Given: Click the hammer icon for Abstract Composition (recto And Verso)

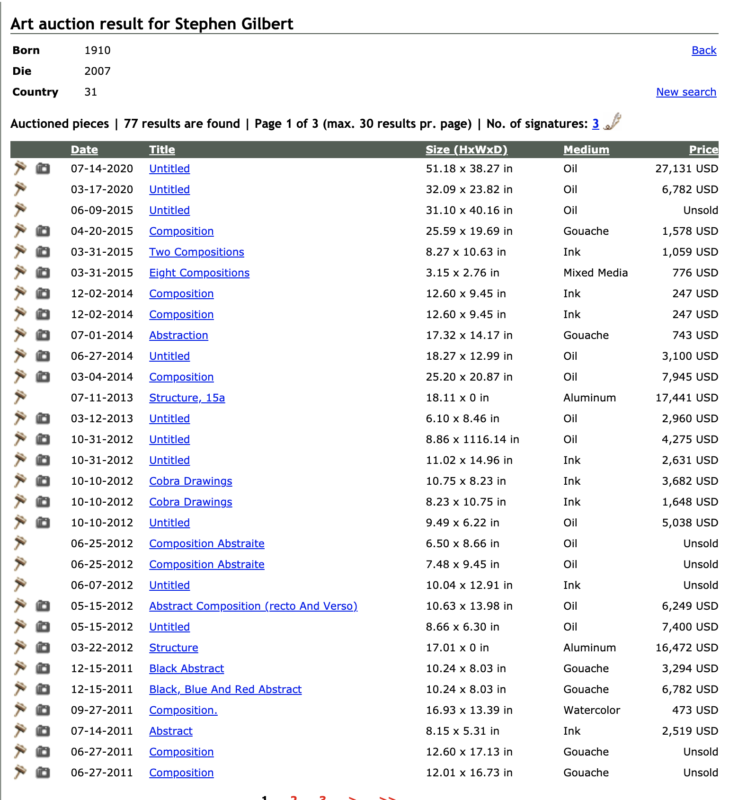Looking at the screenshot, I should (x=20, y=605).
